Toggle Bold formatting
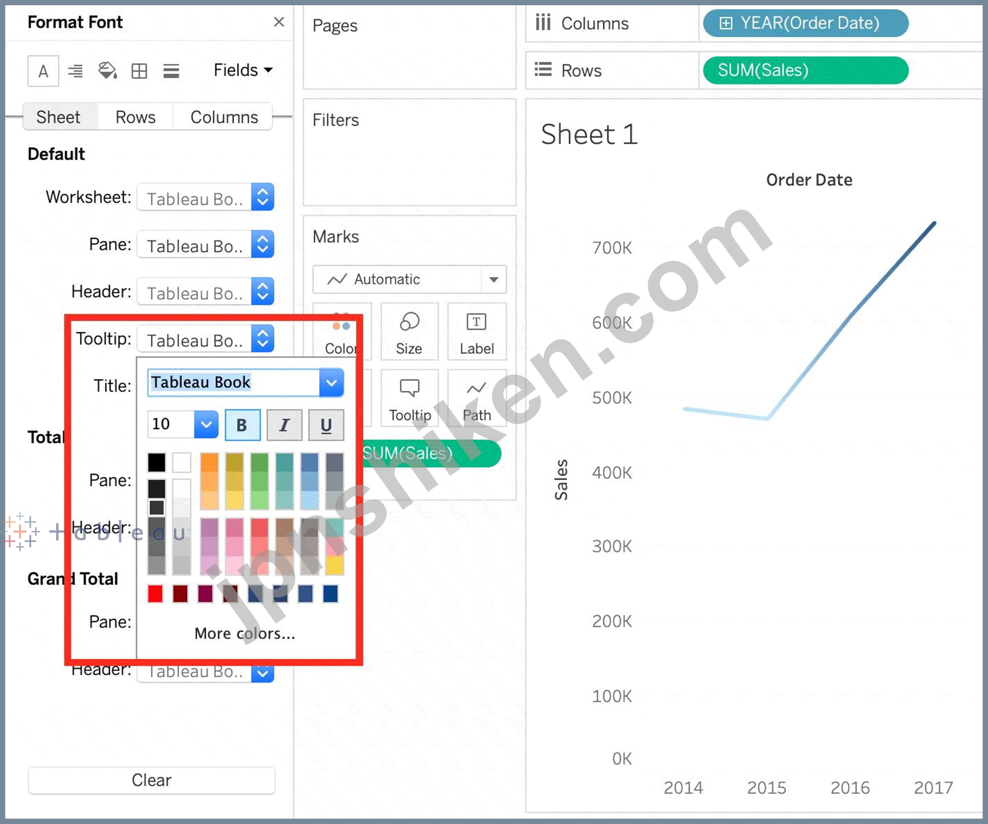This screenshot has height=824, width=988. 242,425
